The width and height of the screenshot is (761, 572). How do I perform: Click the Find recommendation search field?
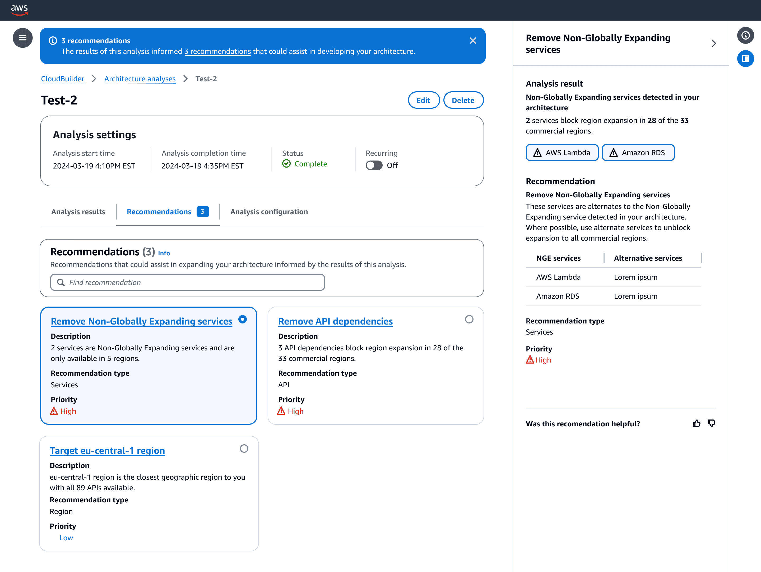coord(188,282)
